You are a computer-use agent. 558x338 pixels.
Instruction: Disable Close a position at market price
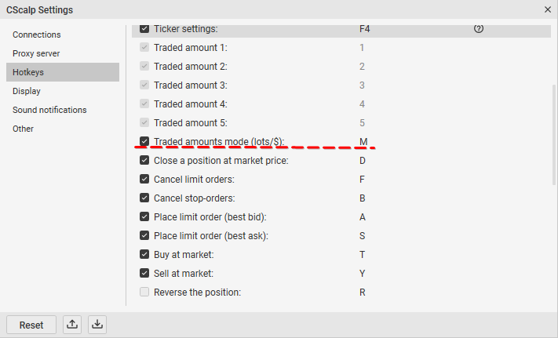(144, 161)
